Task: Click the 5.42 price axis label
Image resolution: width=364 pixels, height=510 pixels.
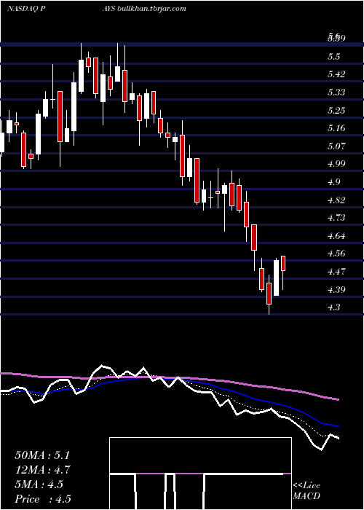Action: tap(336, 74)
